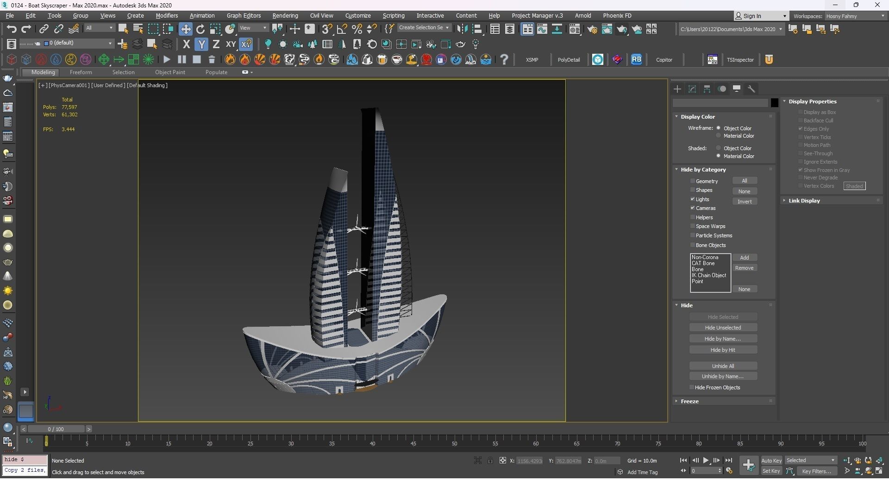
Task: Click the question mark help icon
Action: (504, 59)
